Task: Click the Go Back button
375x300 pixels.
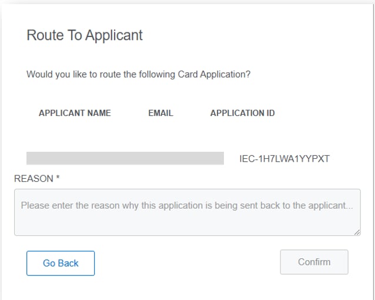Action: [61, 263]
